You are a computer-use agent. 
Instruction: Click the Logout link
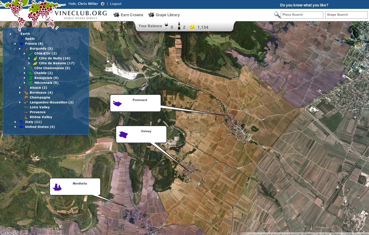click(116, 4)
